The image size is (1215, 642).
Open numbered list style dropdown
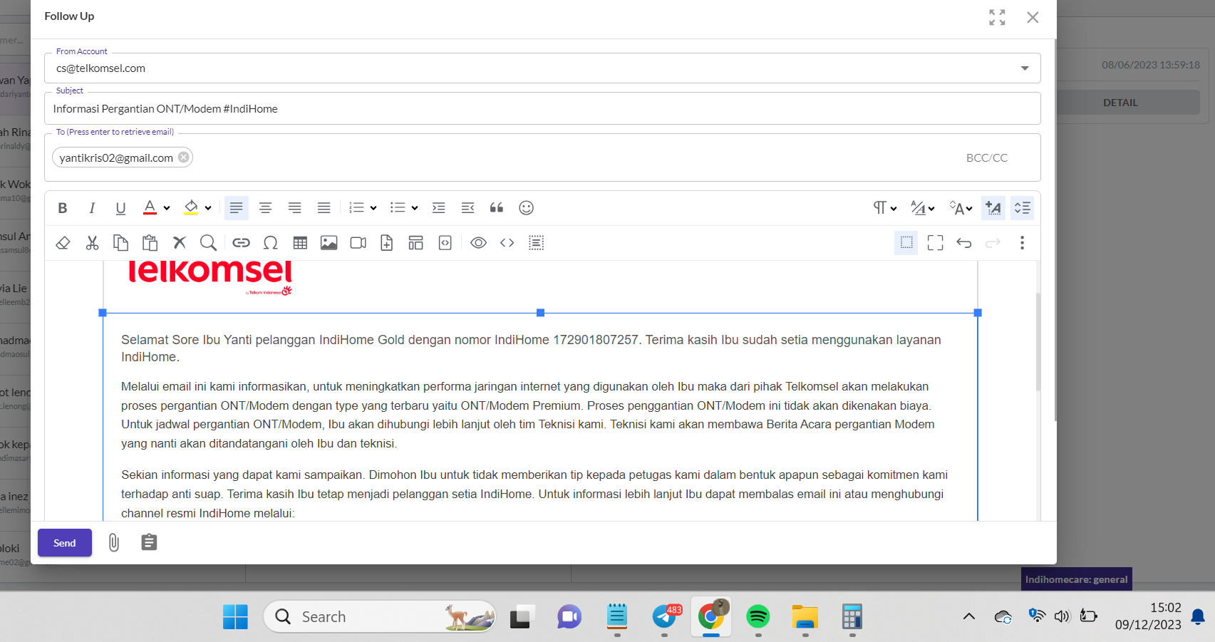click(x=373, y=208)
